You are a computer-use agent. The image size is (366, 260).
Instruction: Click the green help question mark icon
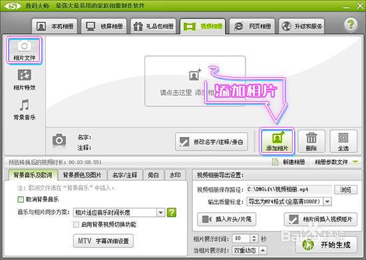coord(350,24)
